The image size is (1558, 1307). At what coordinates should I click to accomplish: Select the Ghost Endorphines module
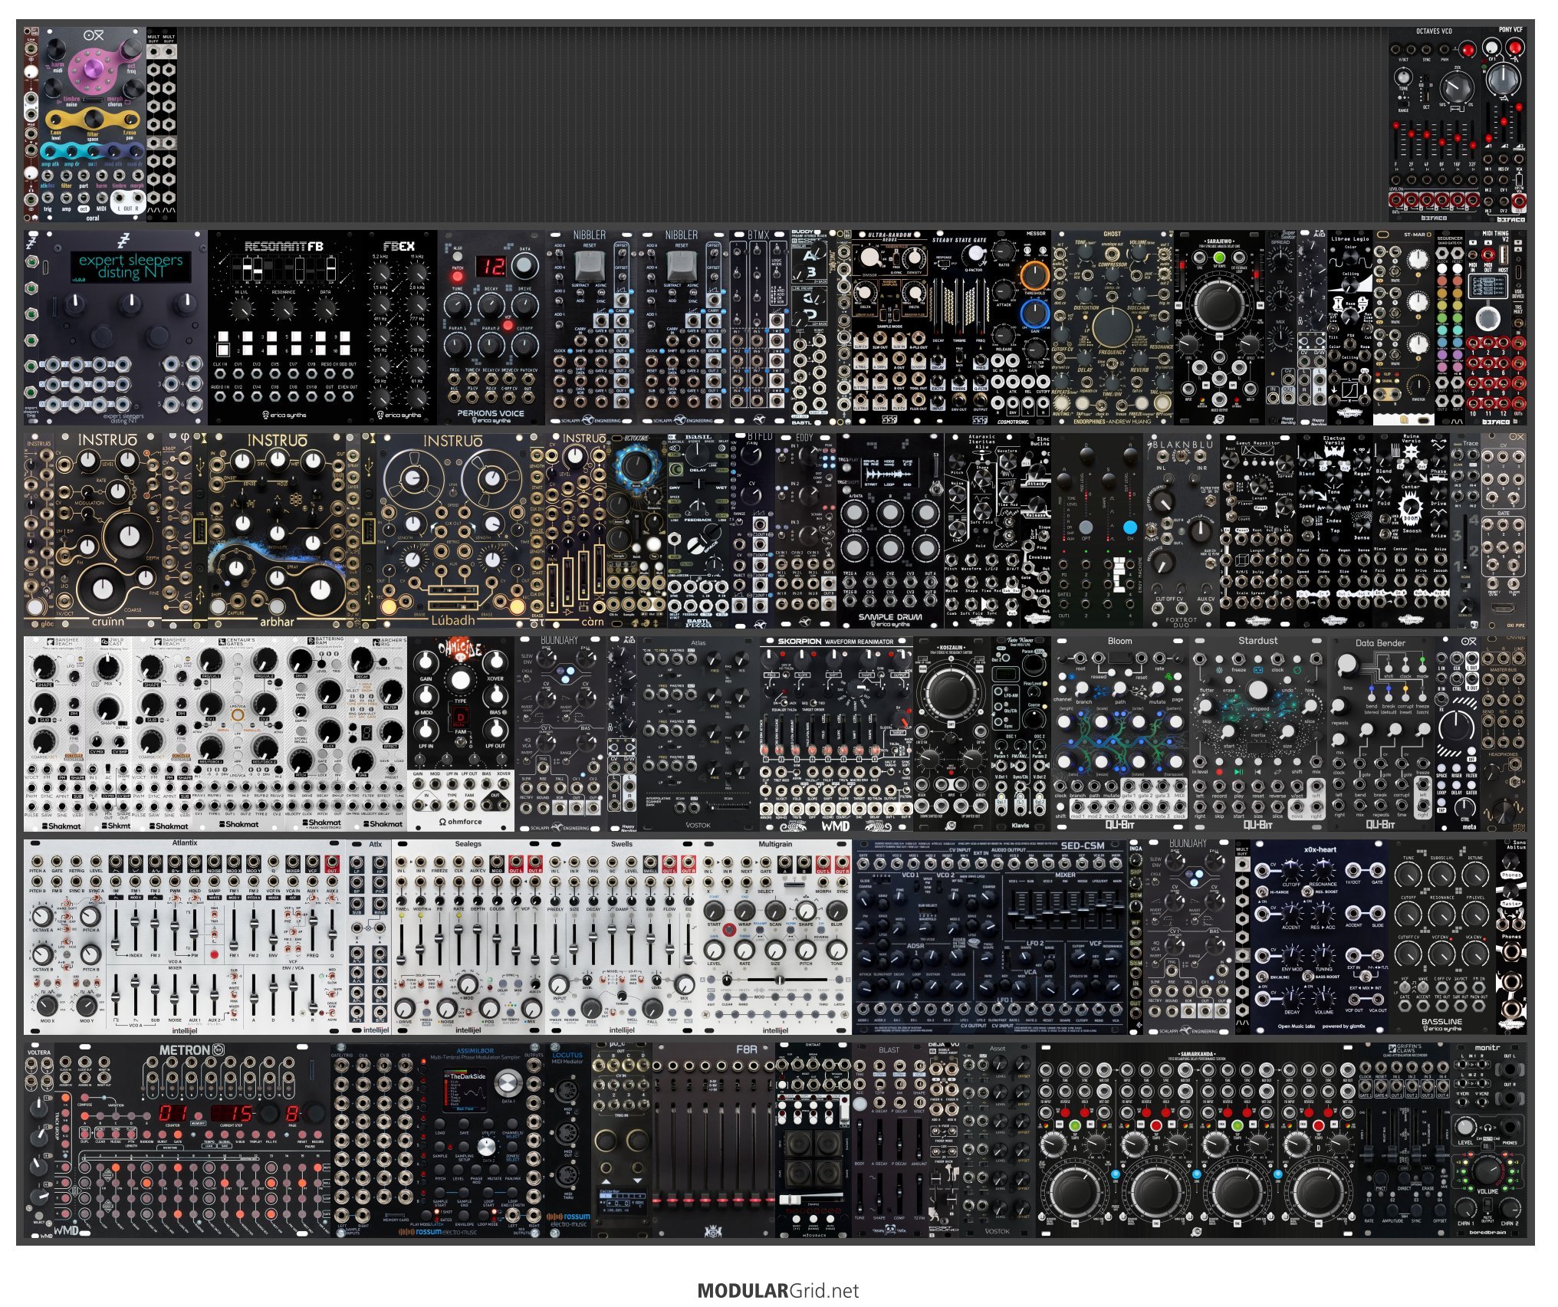click(x=1112, y=327)
